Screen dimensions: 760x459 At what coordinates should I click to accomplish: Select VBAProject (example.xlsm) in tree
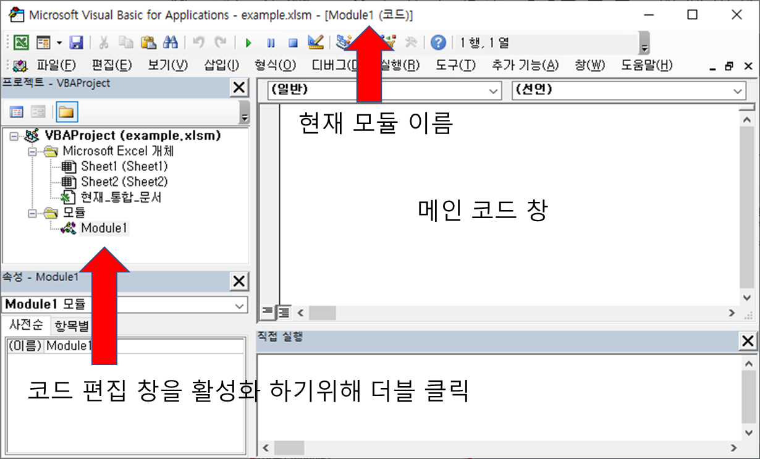tap(133, 135)
